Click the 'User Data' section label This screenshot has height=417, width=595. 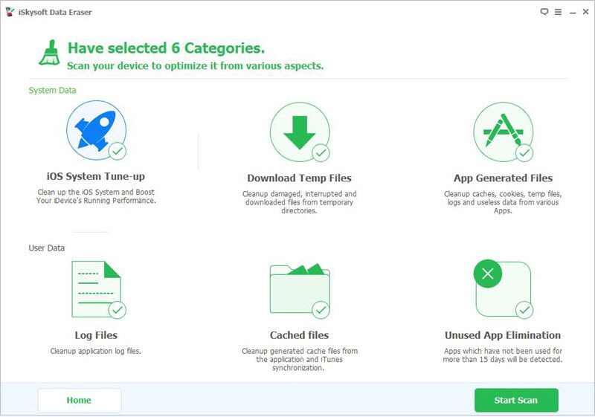click(47, 248)
